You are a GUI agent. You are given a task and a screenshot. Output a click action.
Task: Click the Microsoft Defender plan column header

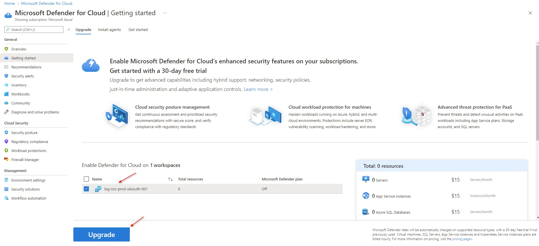[282, 179]
